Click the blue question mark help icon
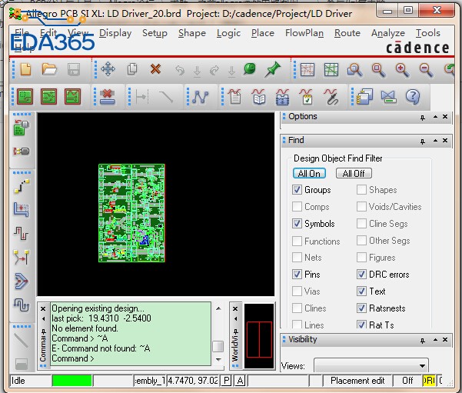The height and width of the screenshot is (393, 462). [413, 97]
